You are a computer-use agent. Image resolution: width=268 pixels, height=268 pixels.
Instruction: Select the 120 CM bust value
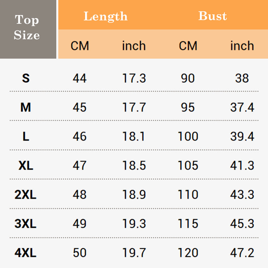click(x=188, y=253)
